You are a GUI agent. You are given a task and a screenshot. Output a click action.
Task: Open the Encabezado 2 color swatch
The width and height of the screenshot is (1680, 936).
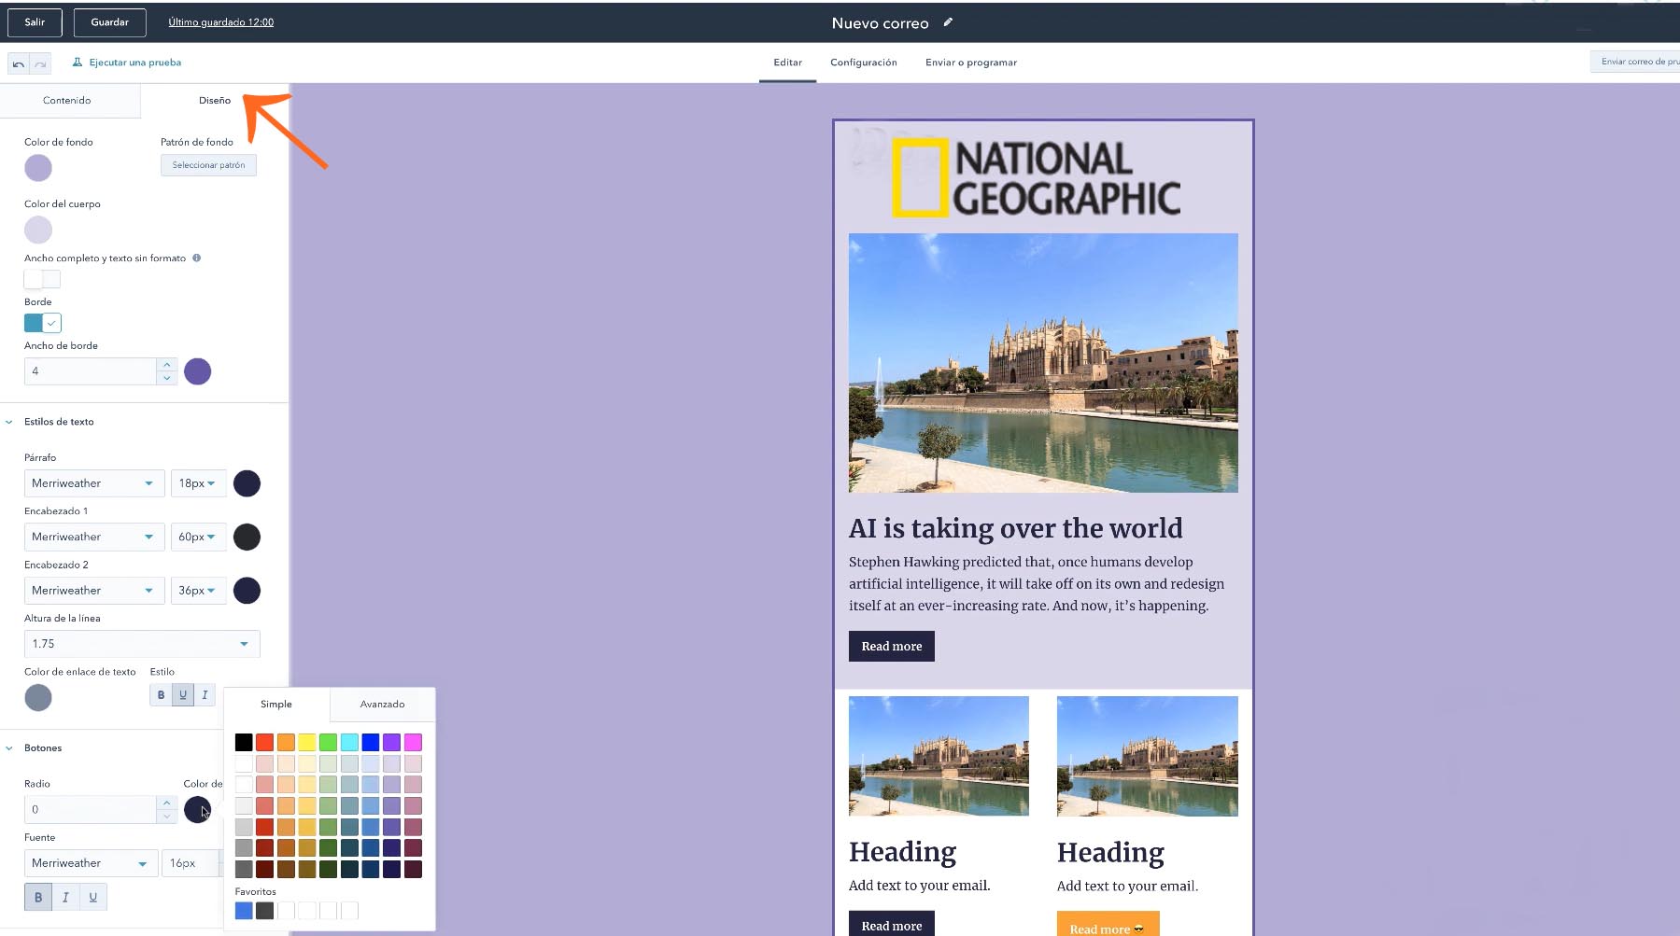tap(247, 591)
